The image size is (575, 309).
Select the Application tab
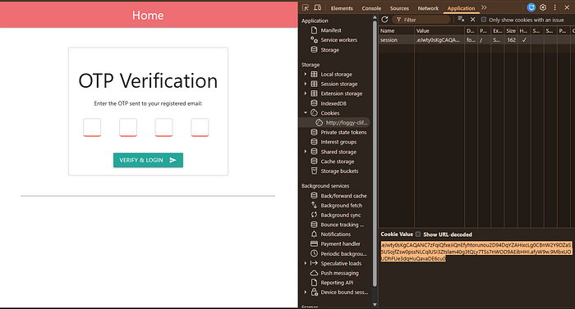461,8
